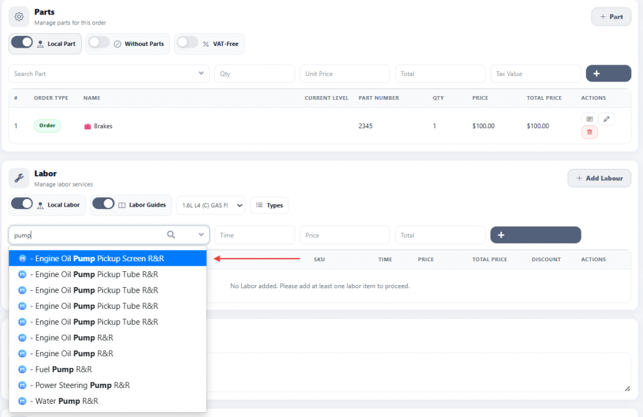Toggle the Local Part switch
The width and height of the screenshot is (643, 417).
click(x=22, y=43)
